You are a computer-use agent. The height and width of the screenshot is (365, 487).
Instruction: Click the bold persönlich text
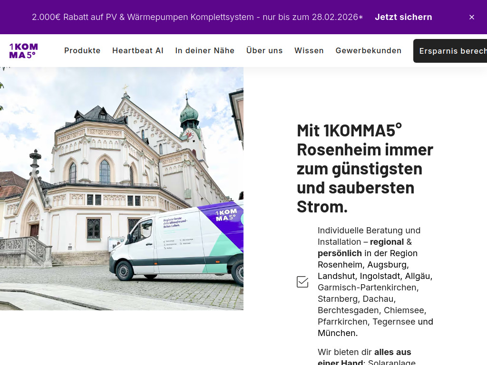tap(340, 253)
